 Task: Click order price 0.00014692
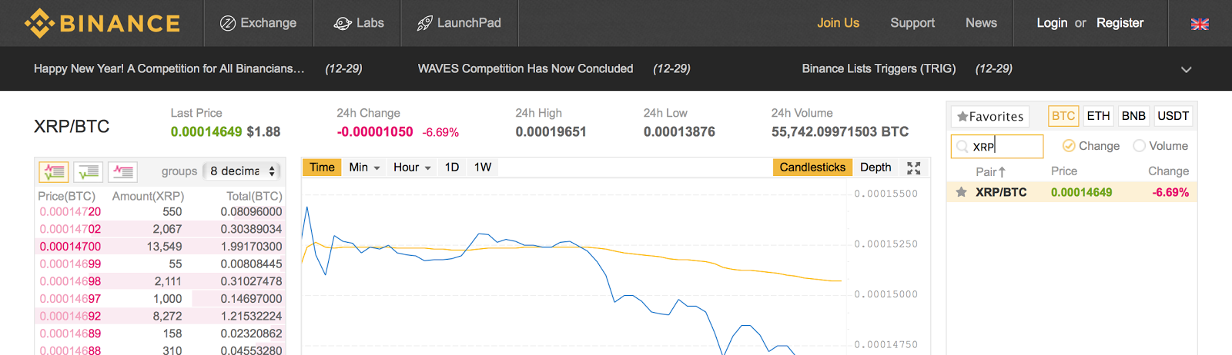pyautogui.click(x=70, y=316)
